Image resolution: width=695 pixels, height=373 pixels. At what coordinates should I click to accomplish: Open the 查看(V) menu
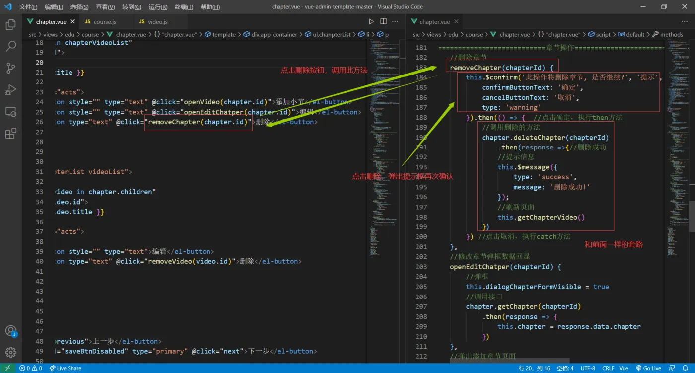pyautogui.click(x=105, y=7)
